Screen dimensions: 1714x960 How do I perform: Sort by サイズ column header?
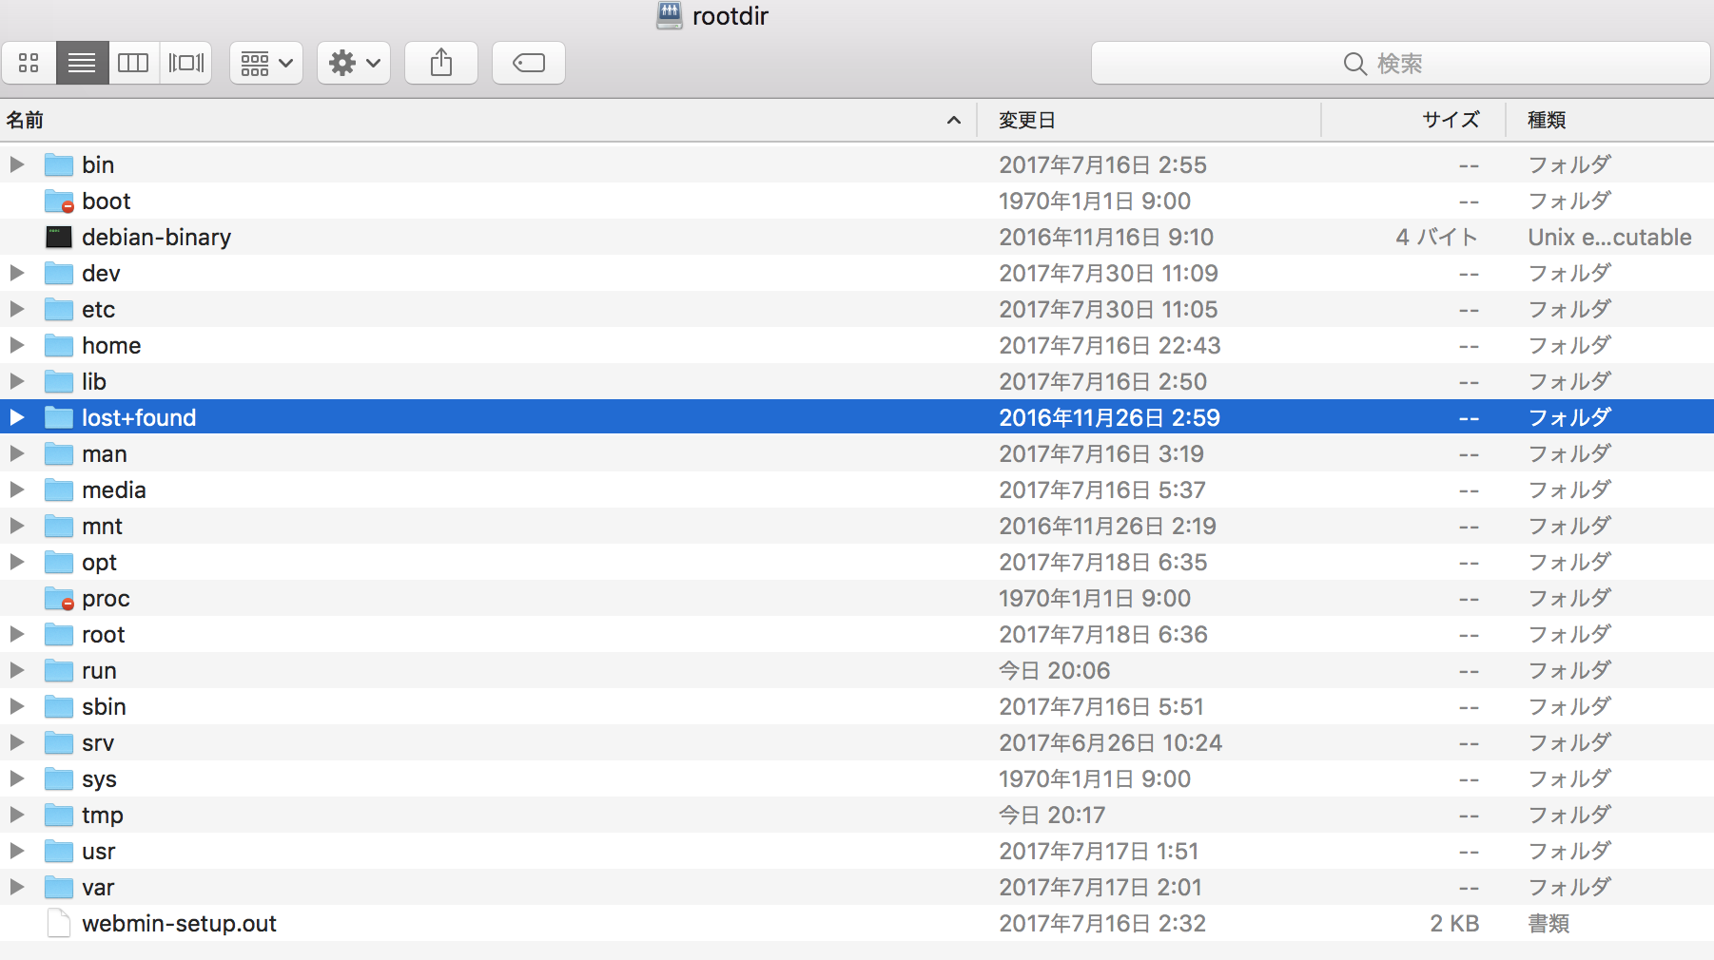[x=1450, y=121]
